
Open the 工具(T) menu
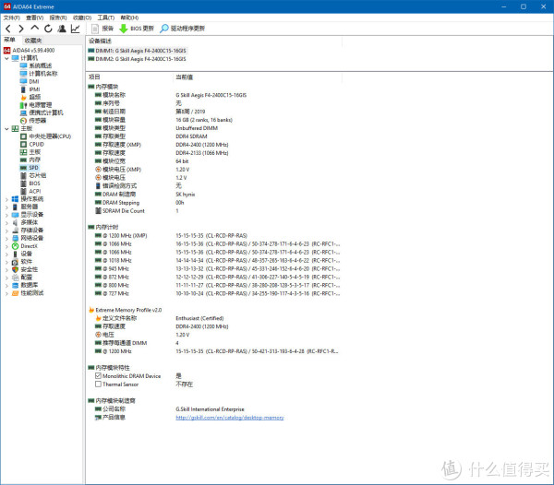pos(106,18)
